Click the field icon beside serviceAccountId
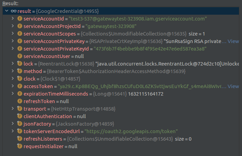 (x=20, y=18)
